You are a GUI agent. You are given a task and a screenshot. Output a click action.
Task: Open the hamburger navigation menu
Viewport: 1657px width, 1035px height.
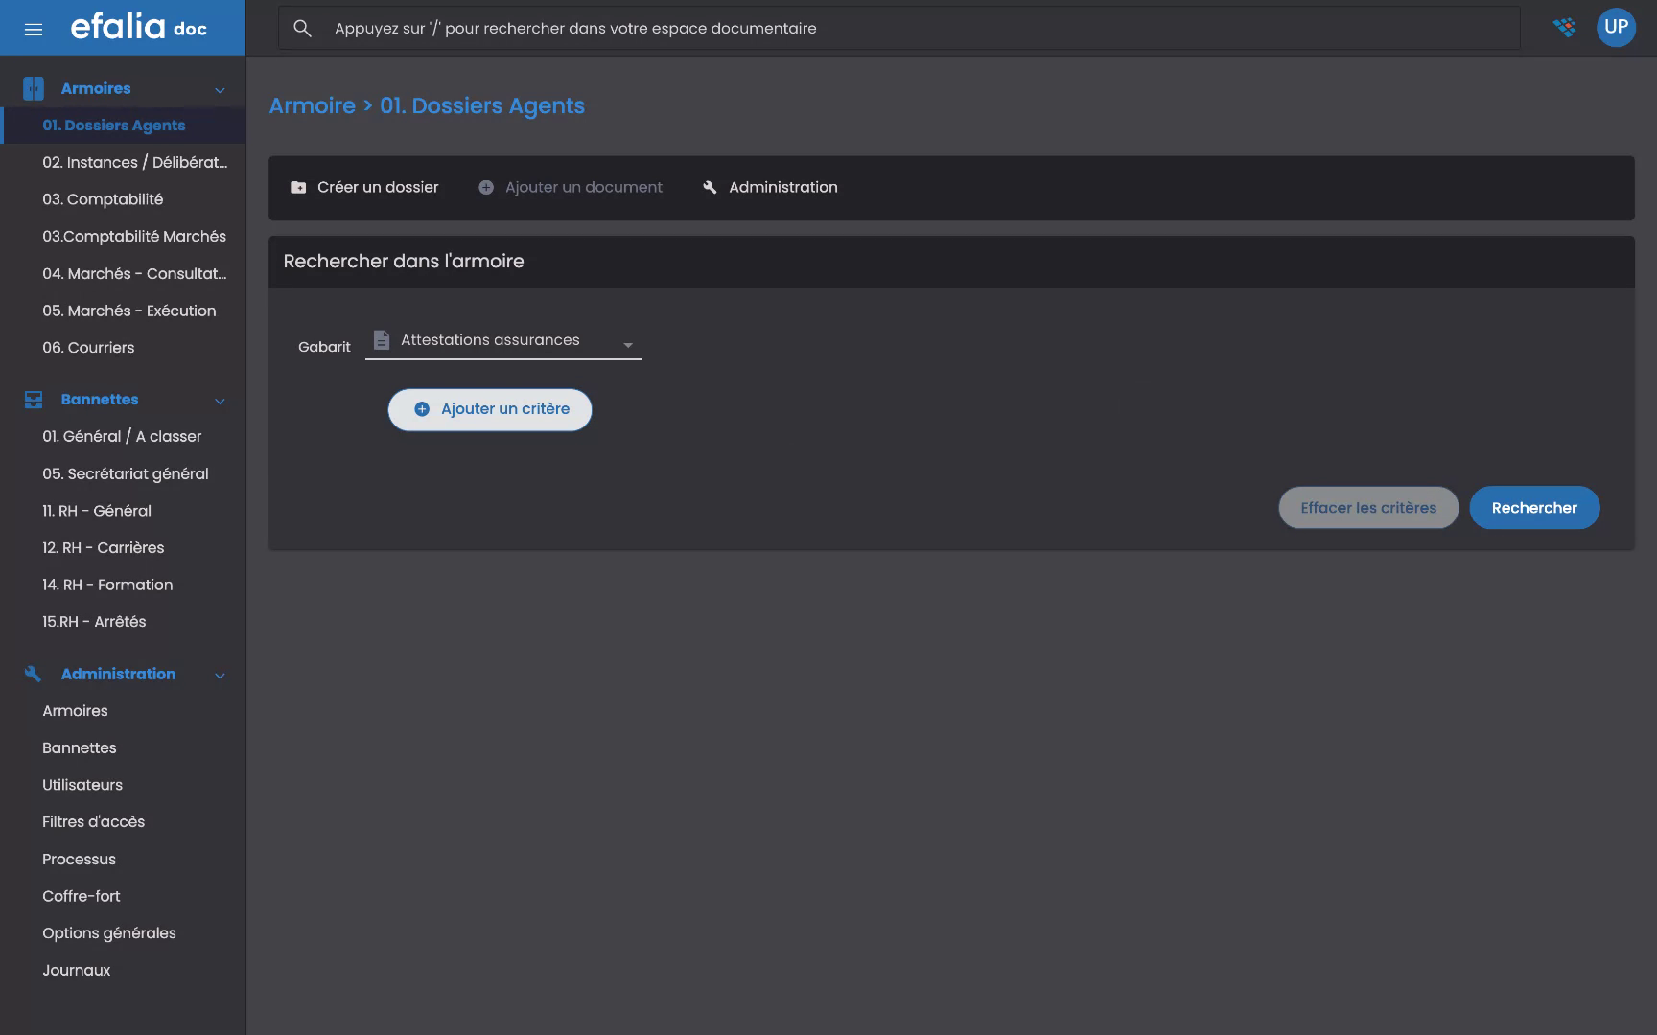[34, 28]
